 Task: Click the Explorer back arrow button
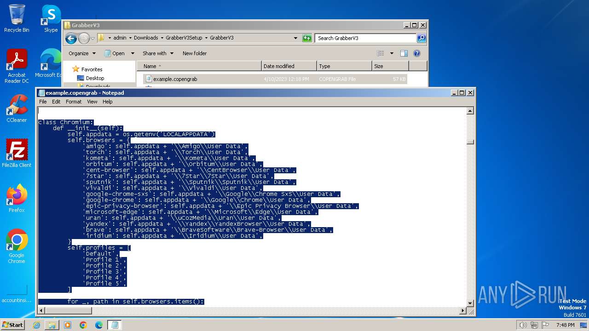[x=71, y=38]
